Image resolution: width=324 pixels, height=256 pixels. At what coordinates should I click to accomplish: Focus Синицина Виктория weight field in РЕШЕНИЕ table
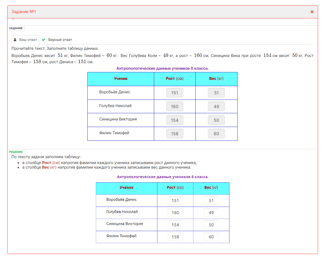(211, 225)
